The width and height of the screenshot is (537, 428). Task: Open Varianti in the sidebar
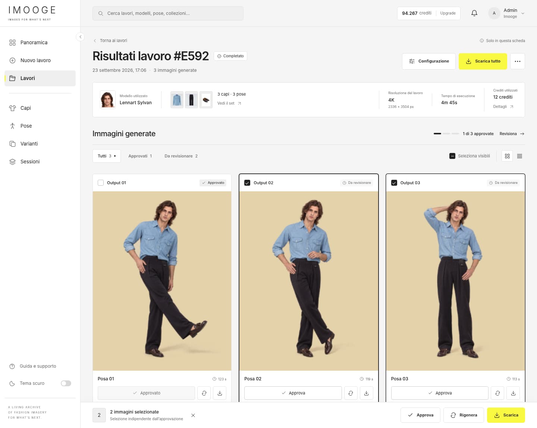(40, 144)
